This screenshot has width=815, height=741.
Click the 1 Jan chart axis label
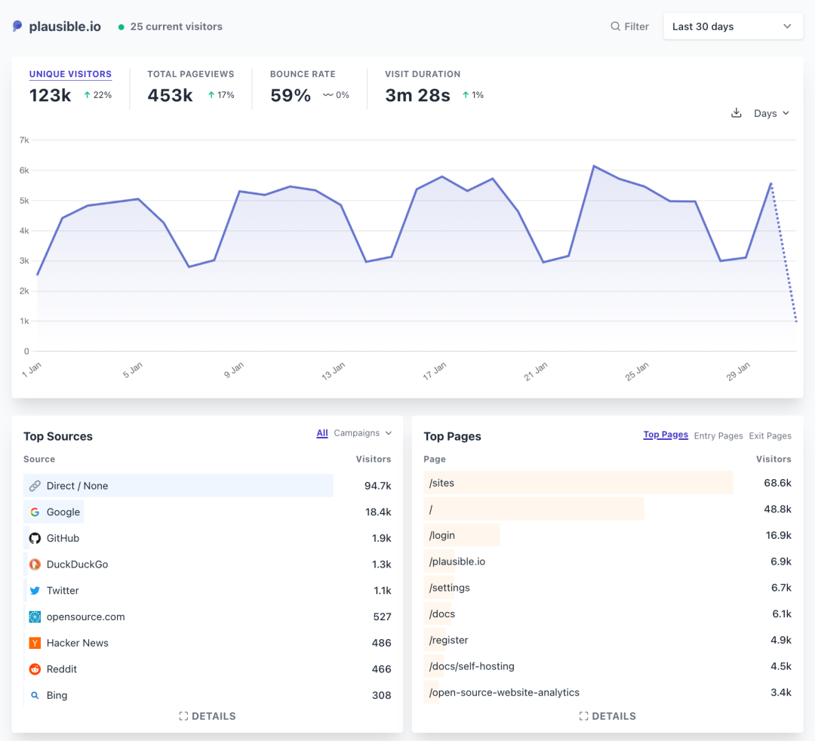pyautogui.click(x=32, y=370)
